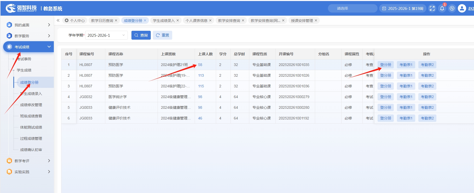
Task: Open the 学年学期 dropdown
Action: tap(106, 35)
